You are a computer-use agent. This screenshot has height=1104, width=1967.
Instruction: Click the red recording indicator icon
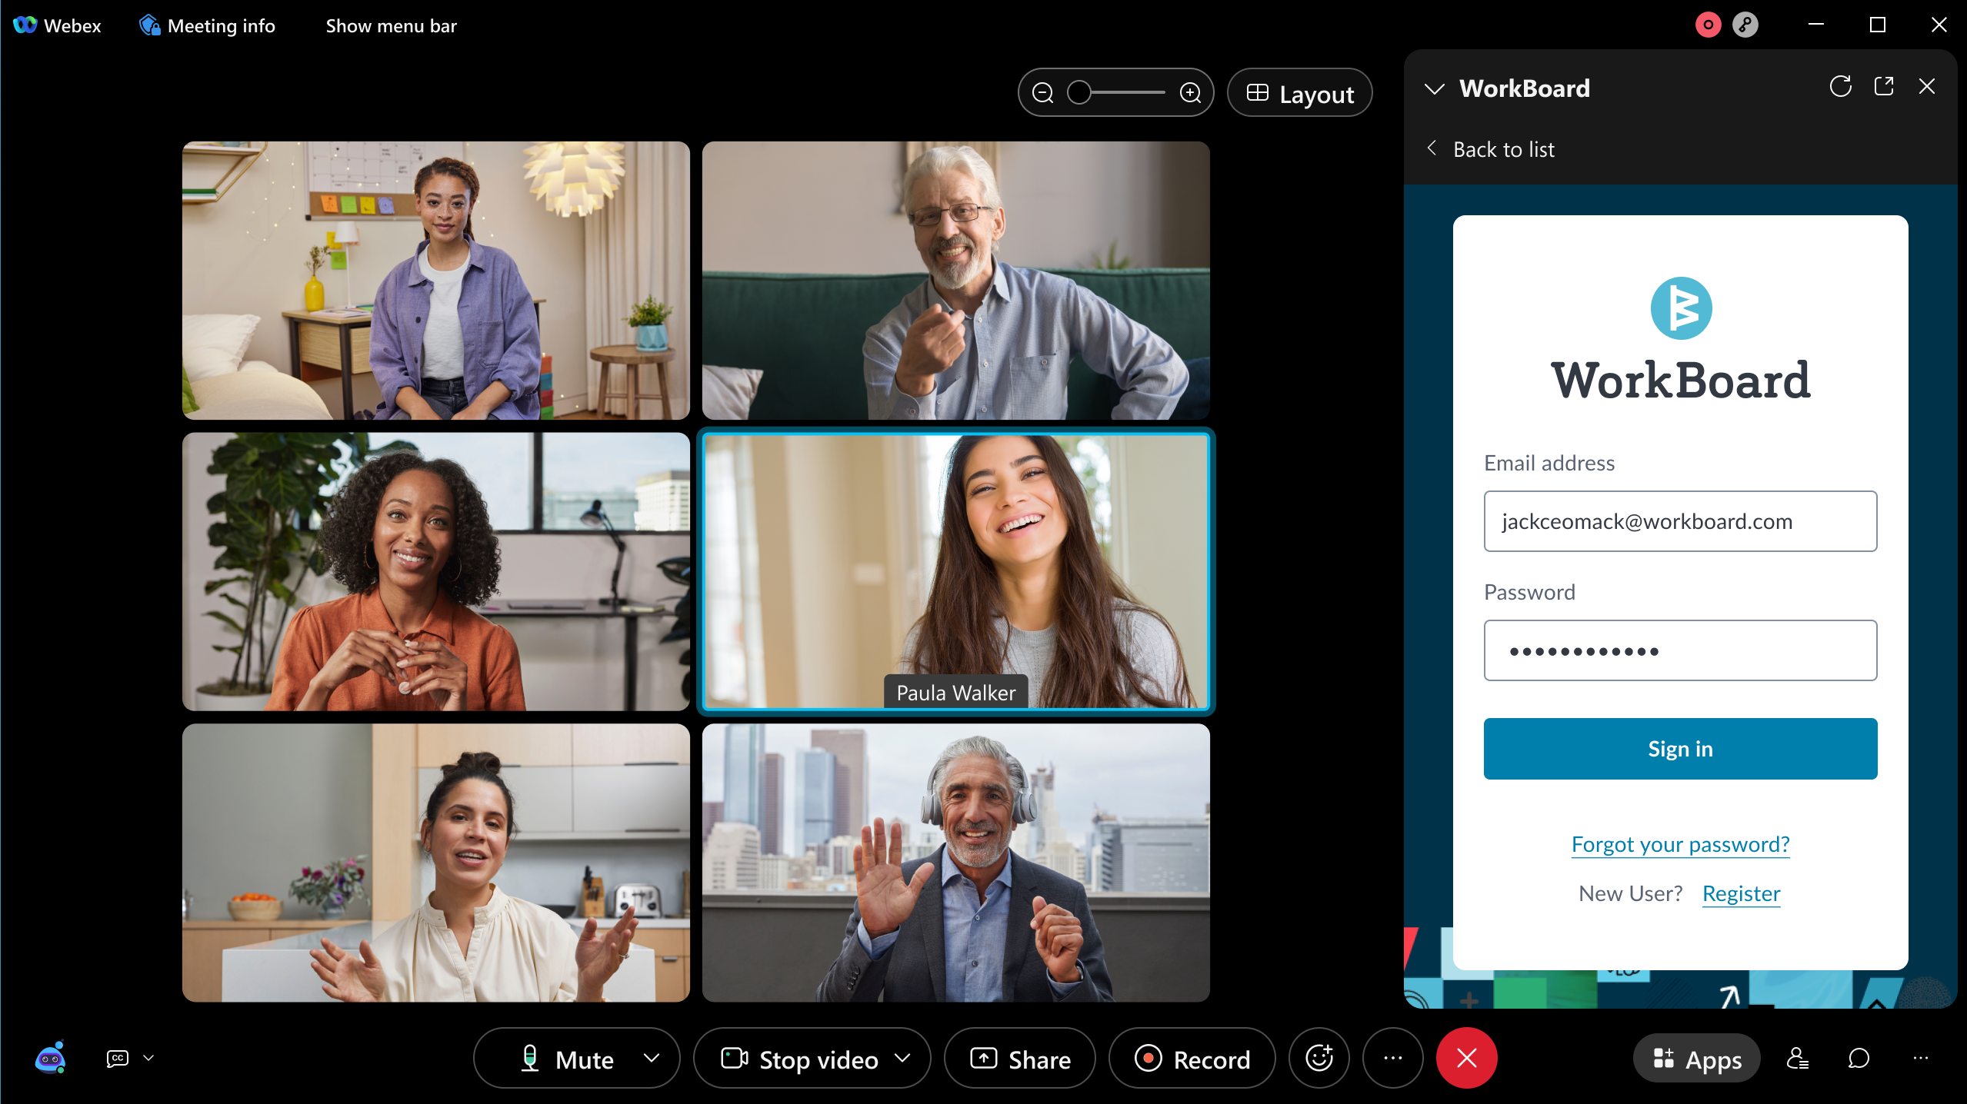pos(1708,25)
